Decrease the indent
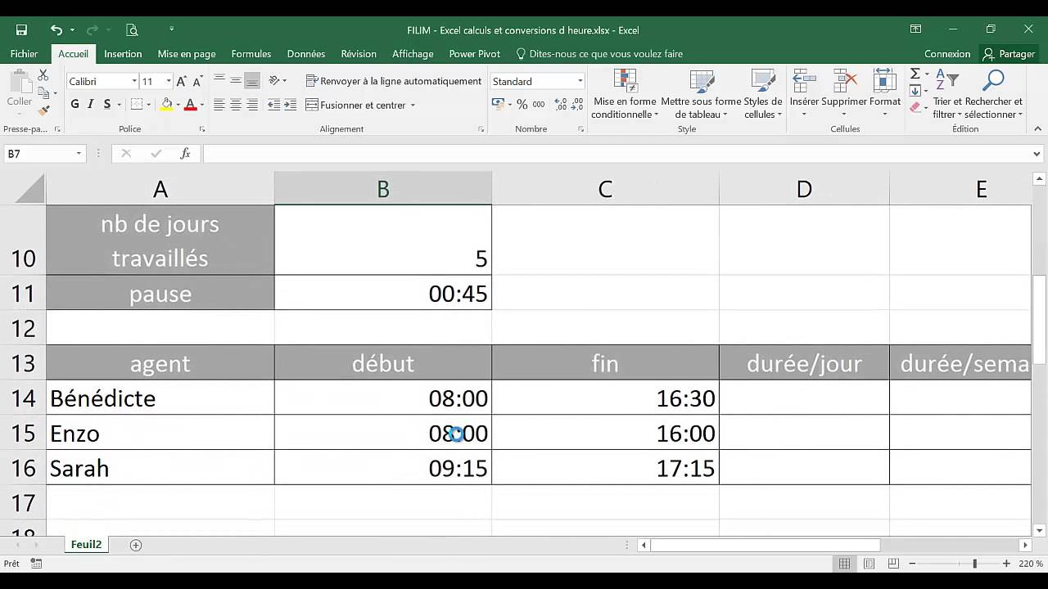 [x=273, y=105]
